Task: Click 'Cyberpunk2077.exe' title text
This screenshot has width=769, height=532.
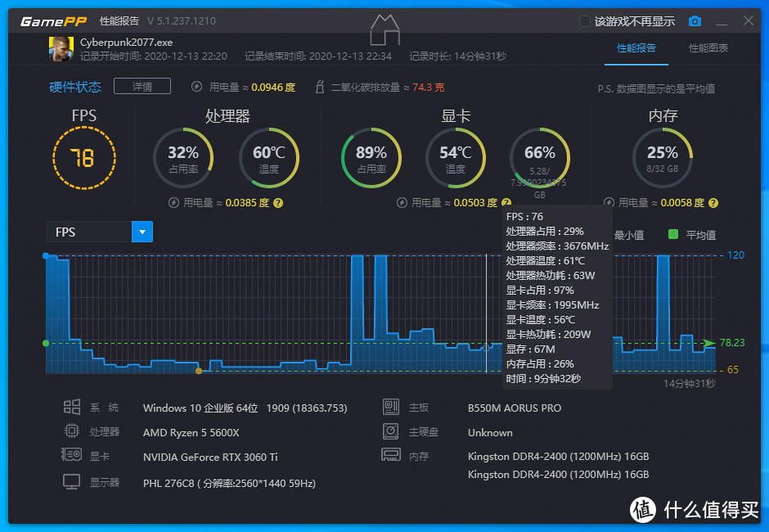Action: click(x=127, y=43)
